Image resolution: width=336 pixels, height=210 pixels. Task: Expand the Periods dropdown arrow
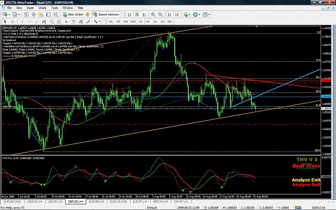point(199,15)
